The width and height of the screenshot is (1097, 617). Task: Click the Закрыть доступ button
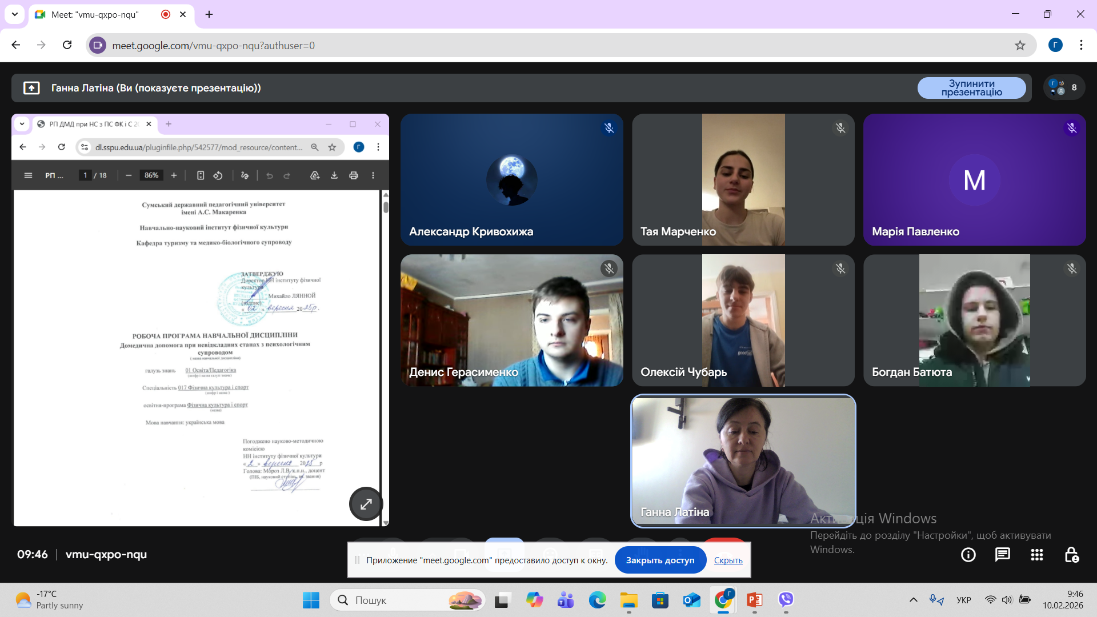660,560
